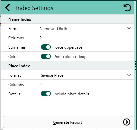This screenshot has height=130, width=137.
Task: Edit the Name Index Columns value
Action: point(41,38)
